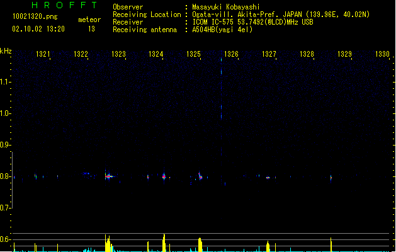
Task: Click the 1329 time axis marker
Action: (x=344, y=54)
